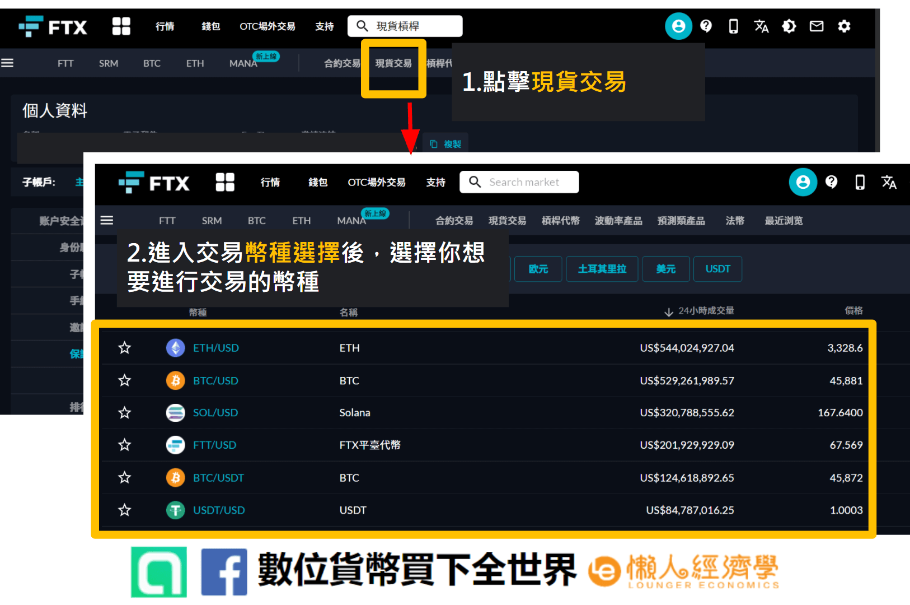
Task: Open the BTC/USDT market link
Action: [218, 478]
